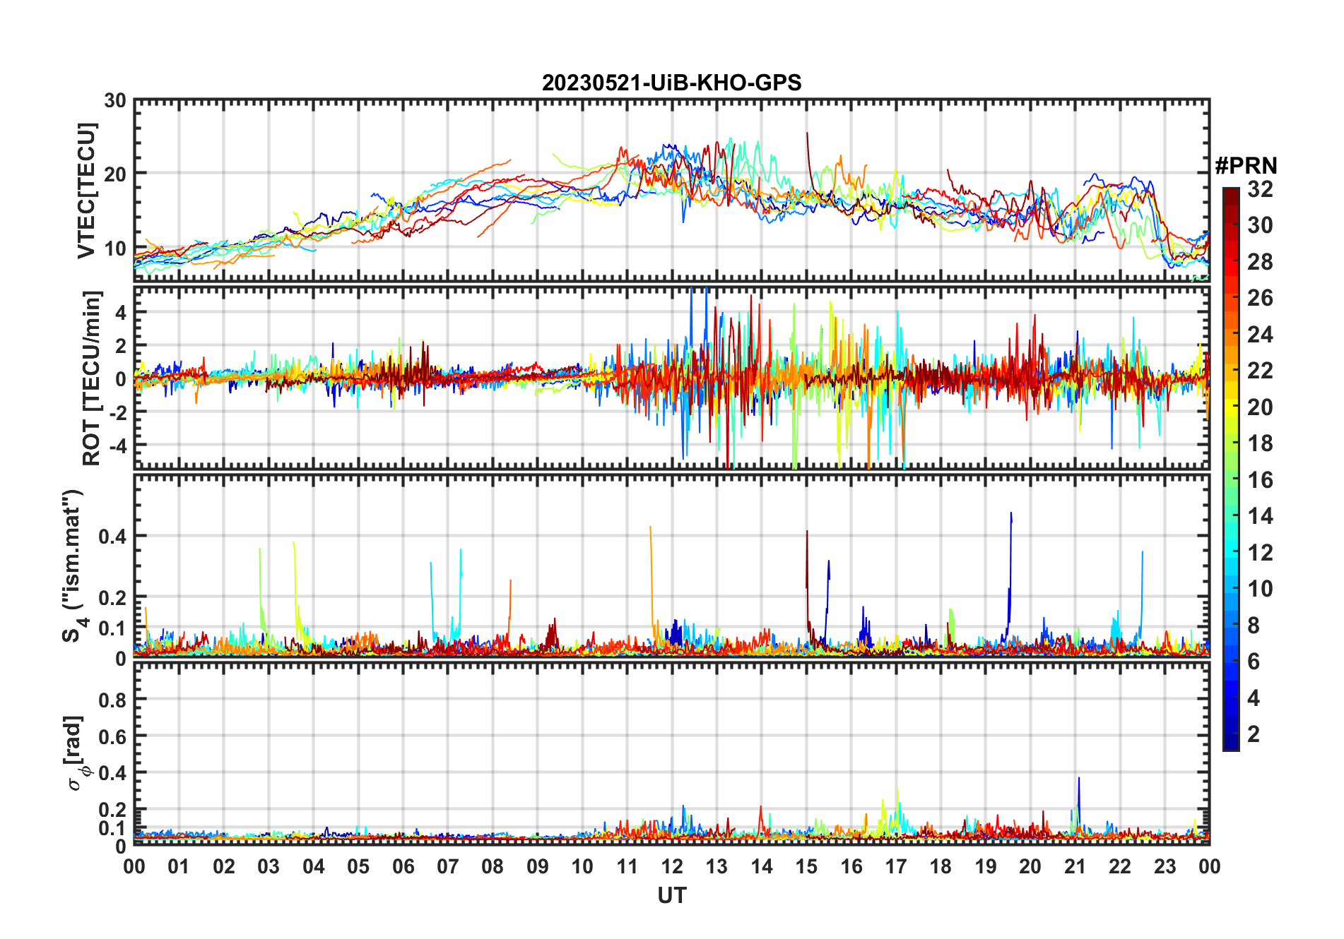Viewport: 1344px width, 939px height.
Task: Click the #PRN colorbar title
Action: click(1246, 166)
